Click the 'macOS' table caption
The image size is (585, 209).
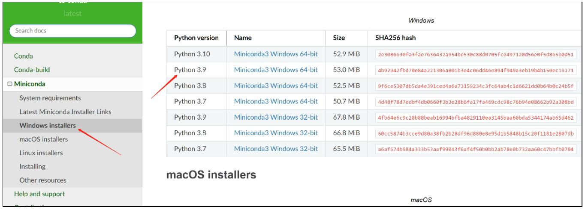point(421,200)
